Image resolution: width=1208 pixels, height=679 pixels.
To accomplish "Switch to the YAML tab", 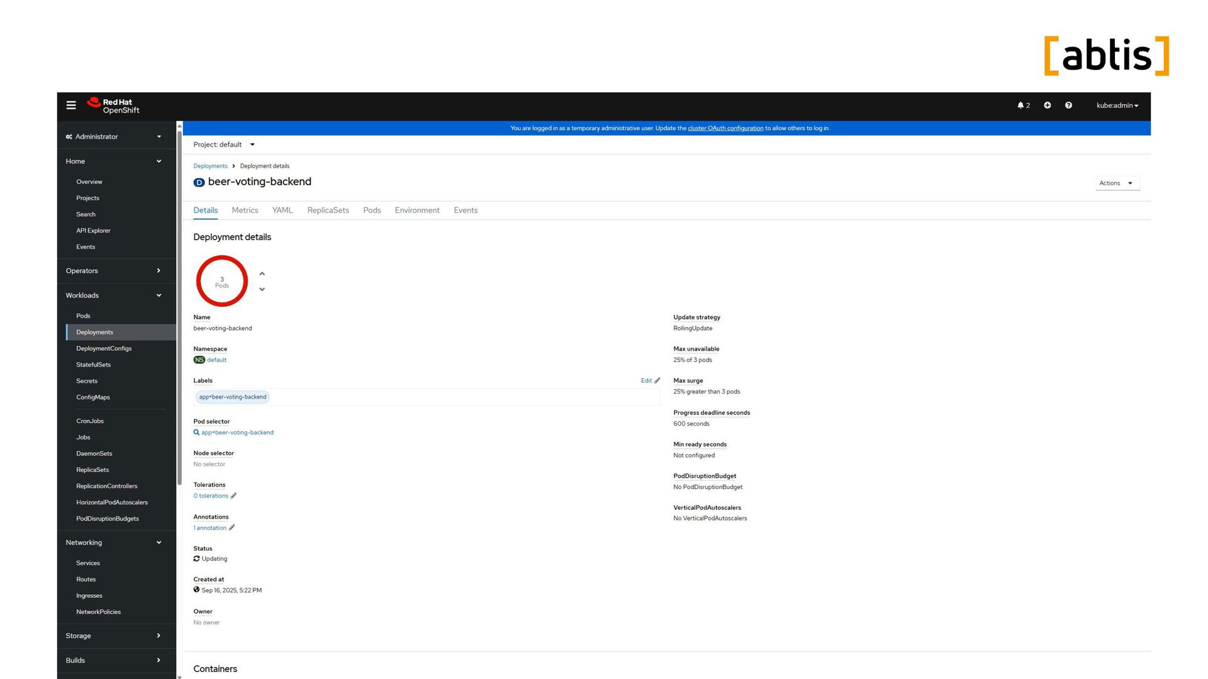I will pyautogui.click(x=282, y=210).
